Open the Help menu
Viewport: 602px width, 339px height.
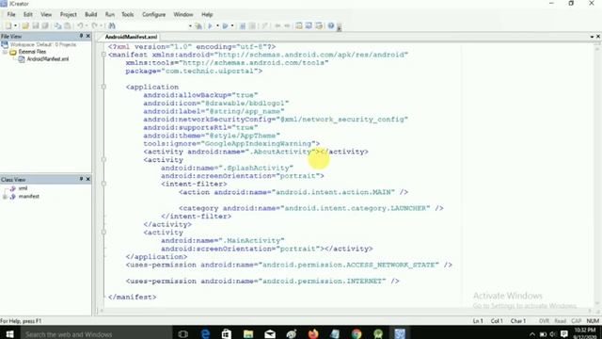(x=207, y=15)
